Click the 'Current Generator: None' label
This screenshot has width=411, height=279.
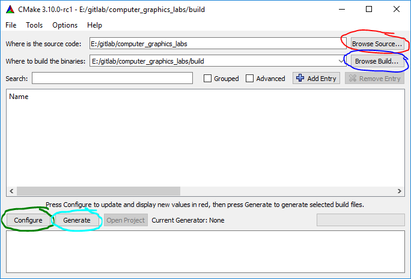coord(188,220)
